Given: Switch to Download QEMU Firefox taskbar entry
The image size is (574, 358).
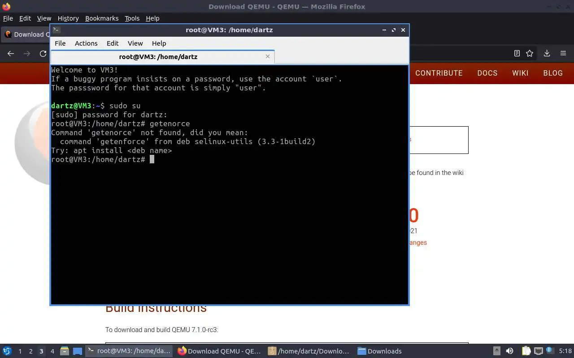Looking at the screenshot, I should pos(219,351).
